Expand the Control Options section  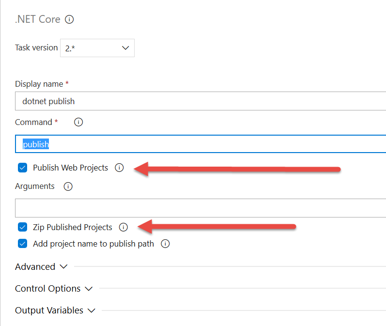point(48,289)
